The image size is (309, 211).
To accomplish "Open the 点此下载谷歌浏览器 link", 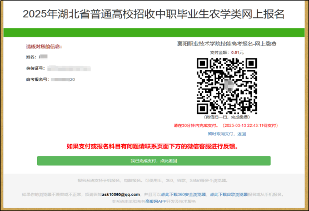I will pos(229,194).
